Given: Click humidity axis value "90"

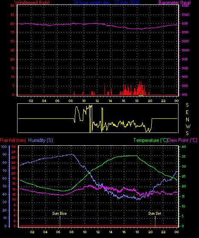Looking at the screenshot, I should (5, 154).
